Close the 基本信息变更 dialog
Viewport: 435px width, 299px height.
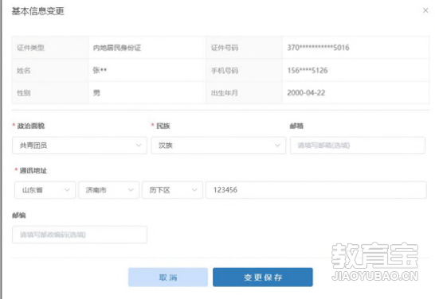425,10
